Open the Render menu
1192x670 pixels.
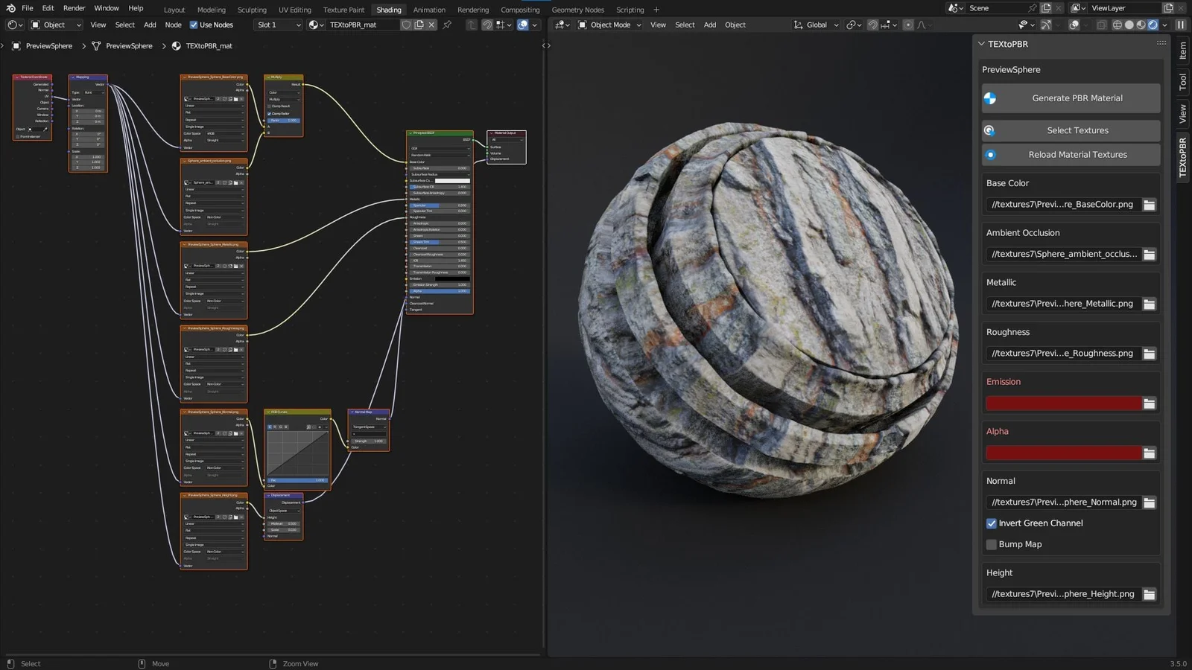point(74,8)
